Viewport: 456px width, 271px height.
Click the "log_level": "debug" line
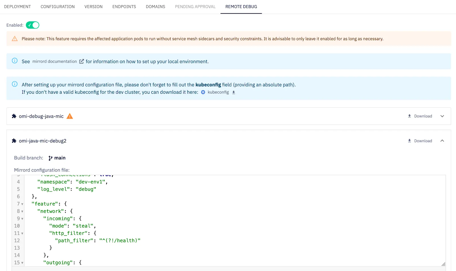coord(67,189)
